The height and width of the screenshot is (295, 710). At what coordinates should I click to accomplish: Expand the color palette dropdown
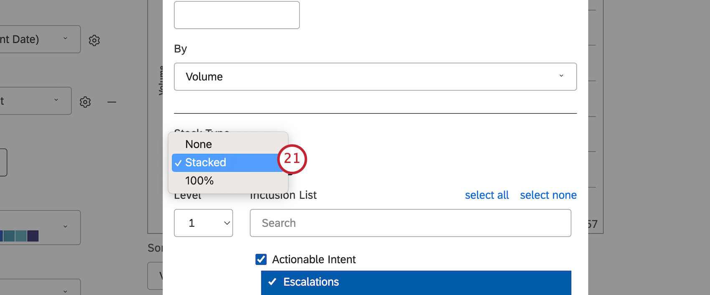coord(40,227)
